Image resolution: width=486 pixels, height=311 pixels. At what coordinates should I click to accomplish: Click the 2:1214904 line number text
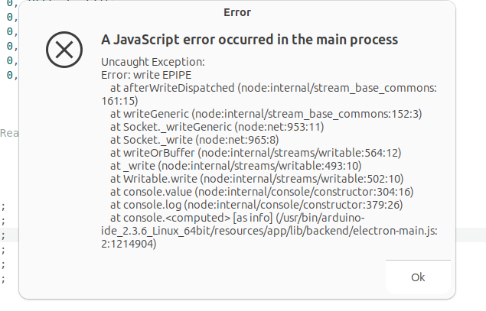point(129,244)
